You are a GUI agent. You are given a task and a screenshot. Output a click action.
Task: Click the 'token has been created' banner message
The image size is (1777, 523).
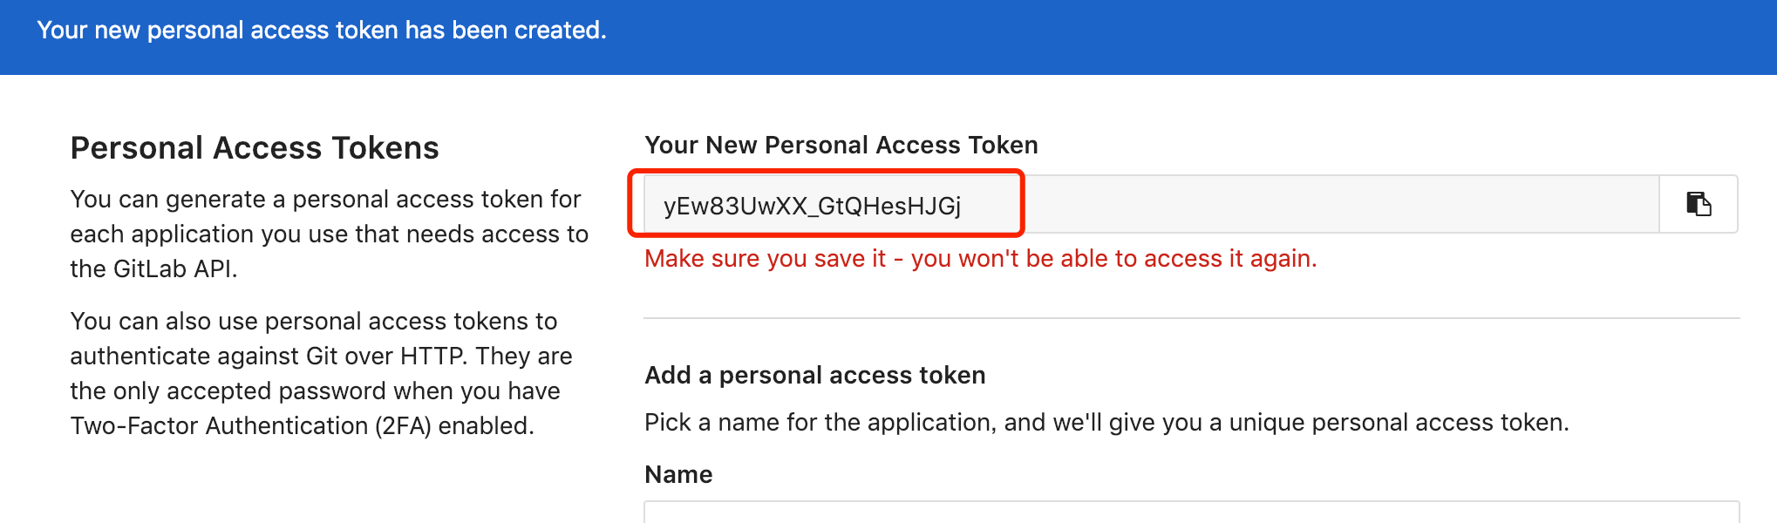321,31
